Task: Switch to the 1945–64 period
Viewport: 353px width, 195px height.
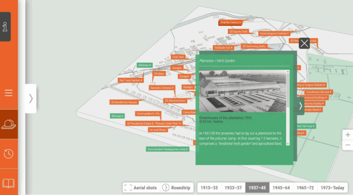Action: [x=281, y=187]
